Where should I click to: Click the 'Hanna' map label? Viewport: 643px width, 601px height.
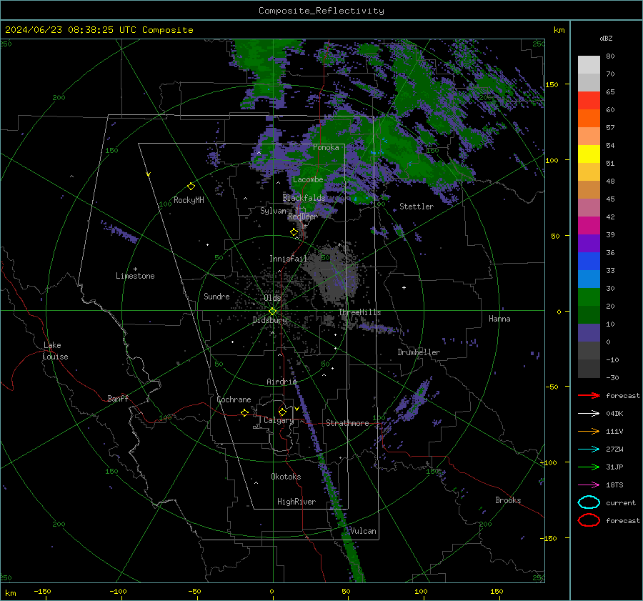point(499,319)
